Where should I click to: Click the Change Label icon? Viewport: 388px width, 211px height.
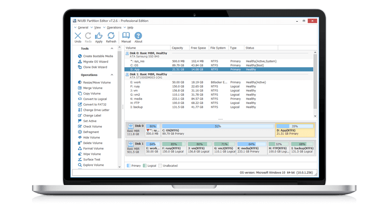80,115
